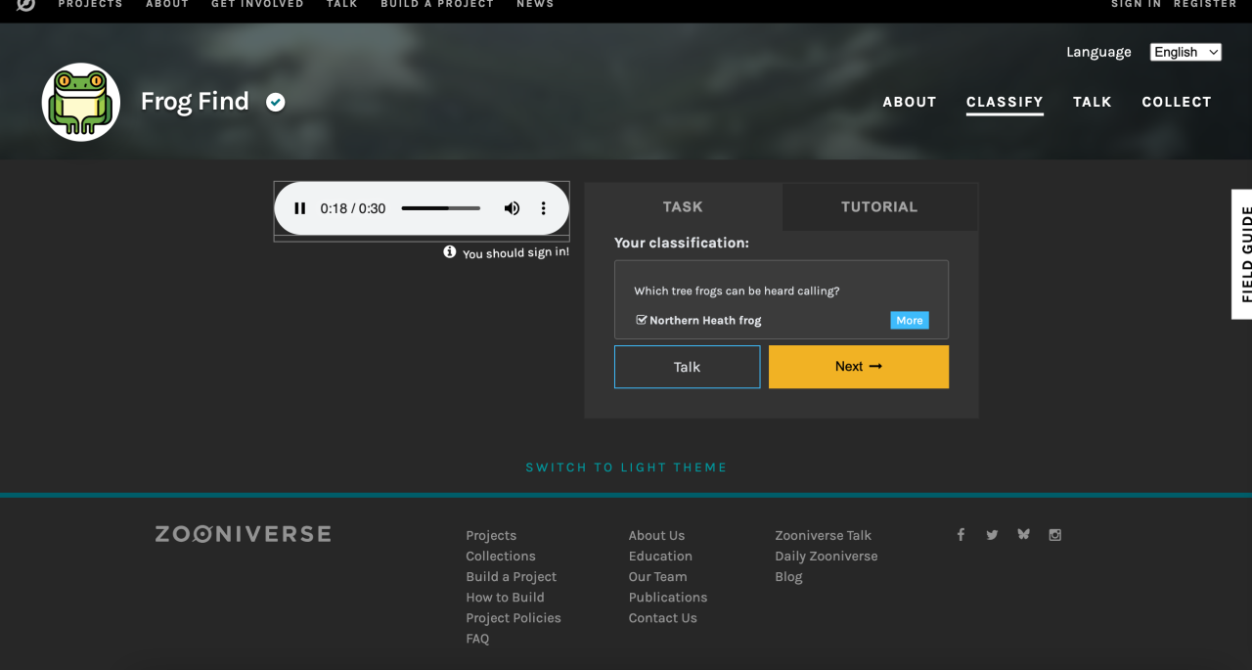This screenshot has width=1252, height=670.
Task: Open footer Daily Zooniverse link
Action: point(827,556)
